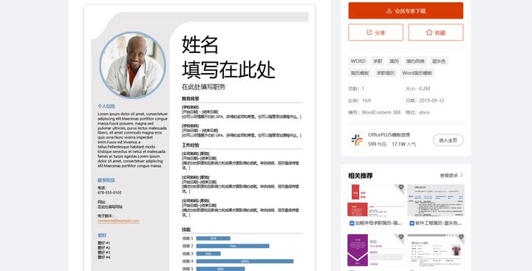Click the OfficePLUS模板资源 author name

(389, 135)
